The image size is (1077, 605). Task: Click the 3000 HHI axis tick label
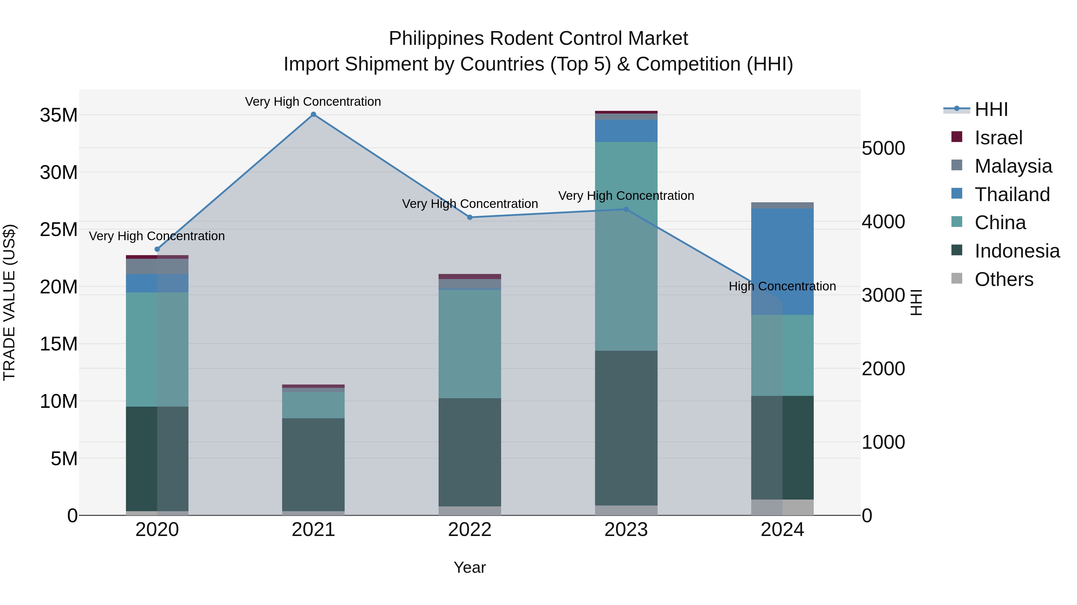[x=883, y=295]
